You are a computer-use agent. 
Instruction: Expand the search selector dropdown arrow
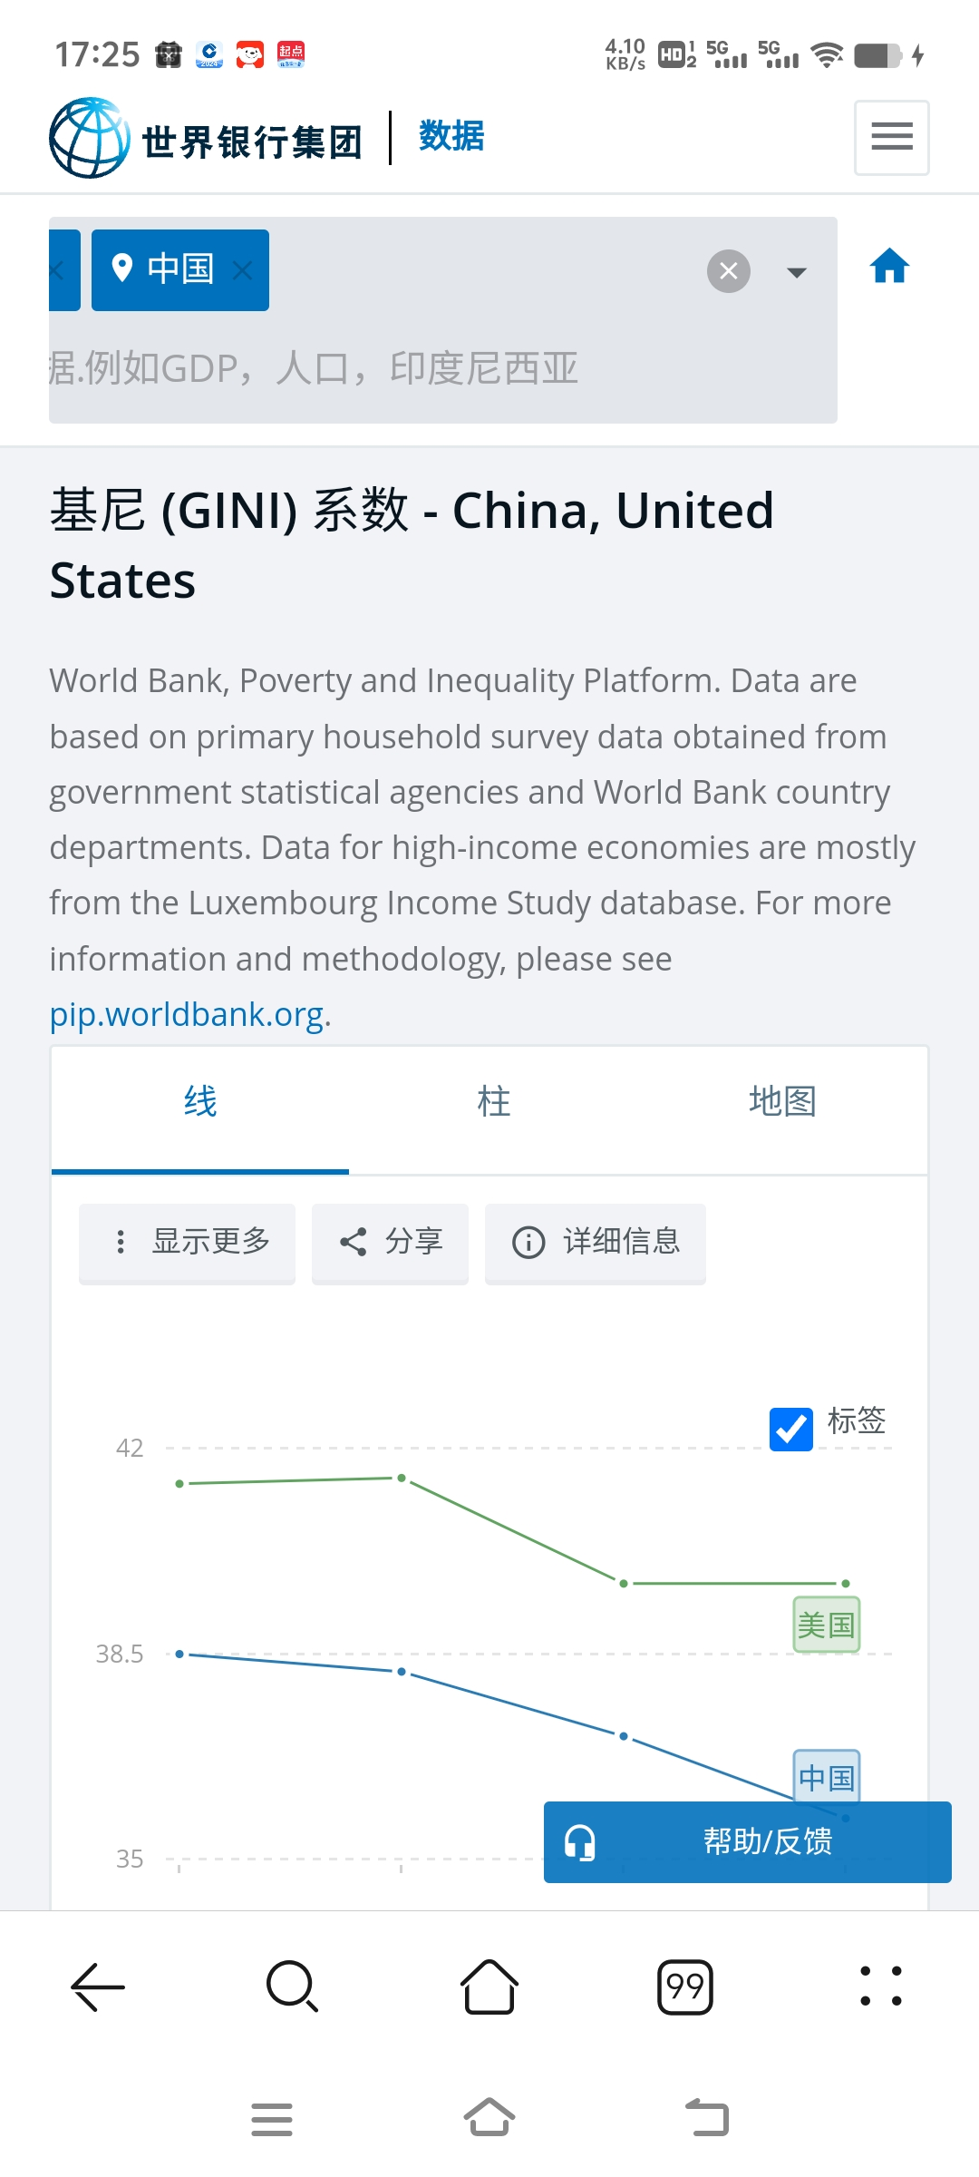pyautogui.click(x=796, y=272)
